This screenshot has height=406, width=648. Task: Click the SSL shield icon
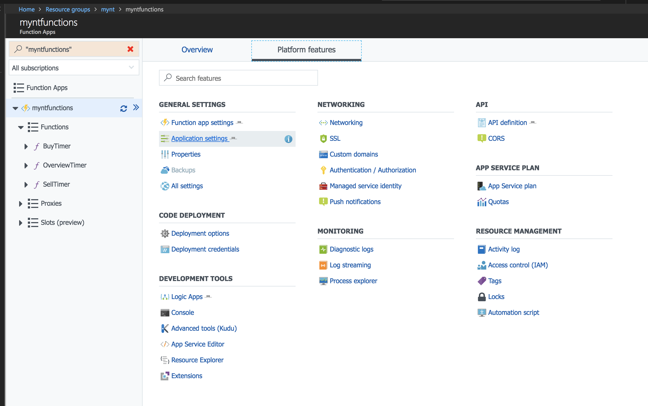(323, 139)
